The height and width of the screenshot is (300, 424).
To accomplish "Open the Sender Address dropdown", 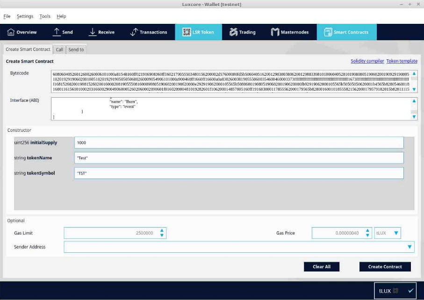I will [x=410, y=247].
